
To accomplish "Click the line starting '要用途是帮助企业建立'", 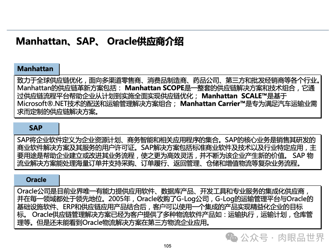I will tap(165, 155).
